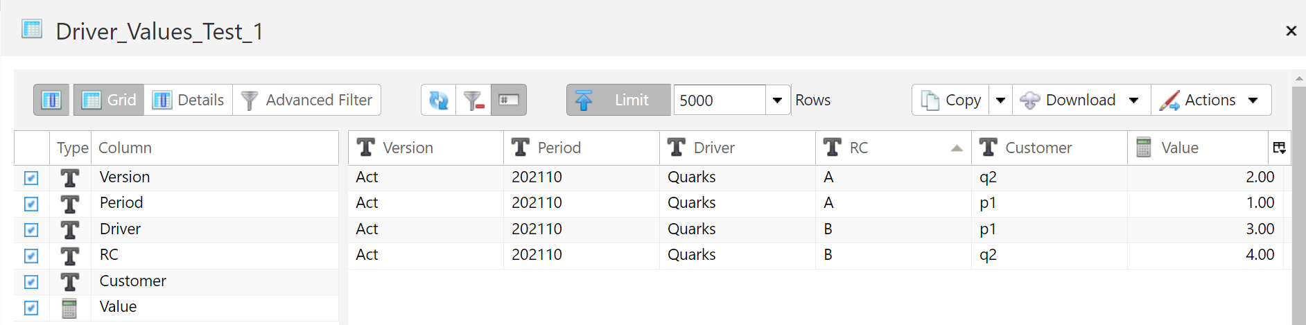This screenshot has height=325, width=1306.
Task: Switch to the Details view tab
Action: pos(189,100)
